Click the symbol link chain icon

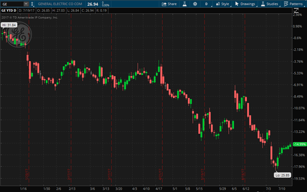pos(32,4)
